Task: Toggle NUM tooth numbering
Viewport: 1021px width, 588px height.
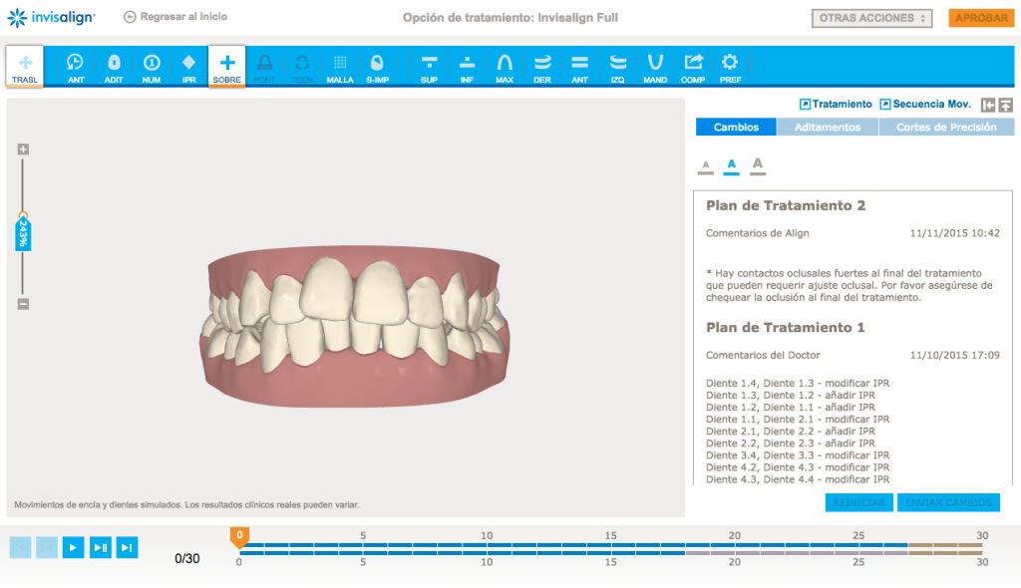Action: (152, 67)
